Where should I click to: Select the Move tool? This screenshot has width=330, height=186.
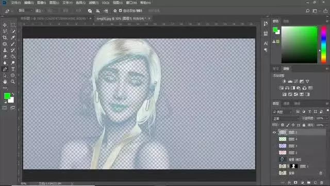[5, 25]
